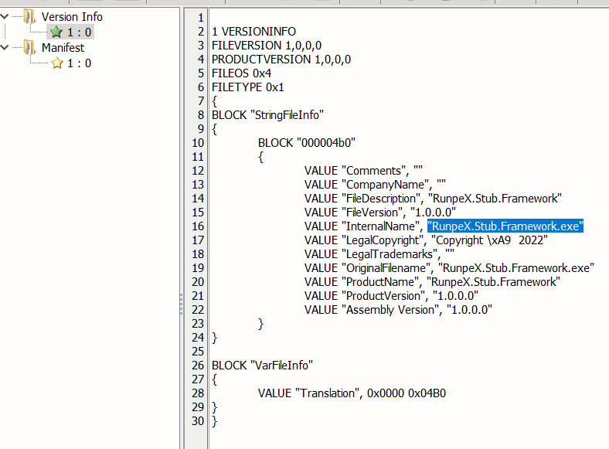The height and width of the screenshot is (449, 609).
Task: Click the BLOCK "StringFileInfo" line
Action: tap(267, 115)
